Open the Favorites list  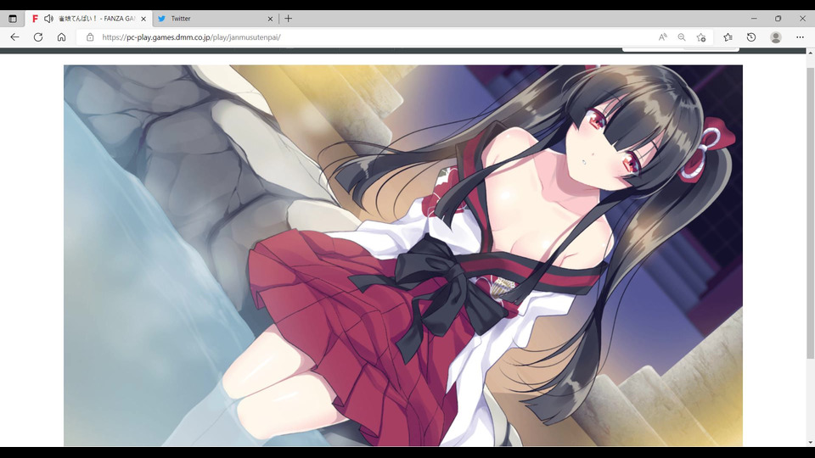coord(728,37)
